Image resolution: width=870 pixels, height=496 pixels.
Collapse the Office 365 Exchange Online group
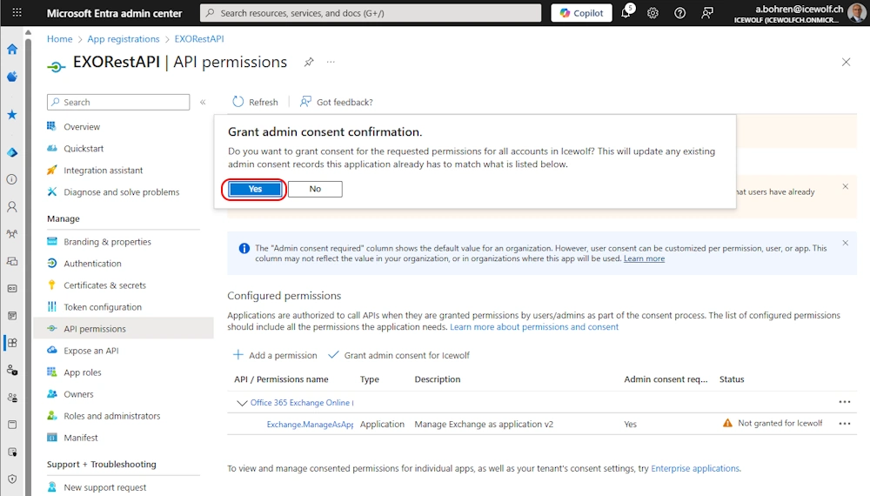tap(242, 403)
